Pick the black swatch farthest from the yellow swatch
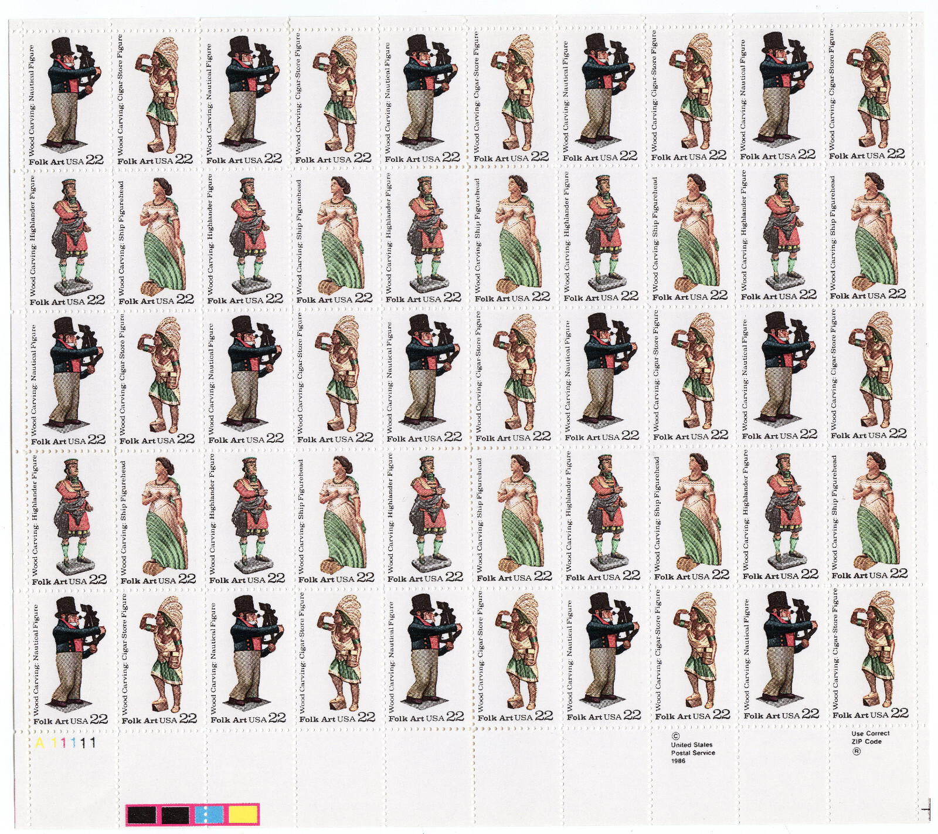The height and width of the screenshot is (834, 938). pos(142,815)
